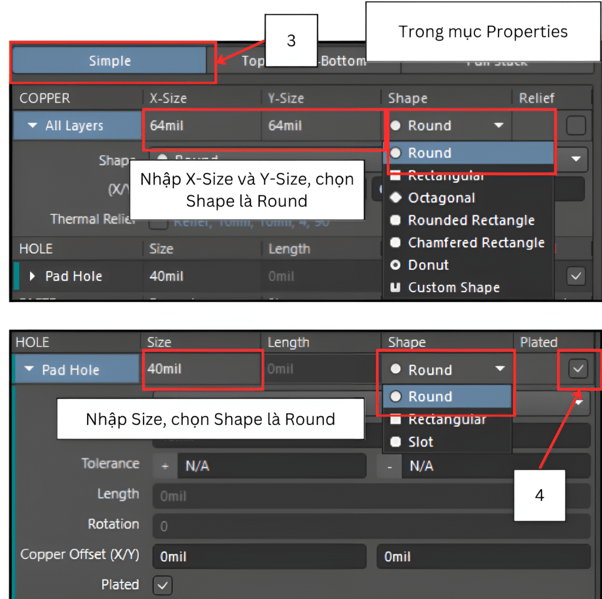Viewport: 602px width, 599px height.
Task: Choose Custom Shape option
Action: coord(453,287)
